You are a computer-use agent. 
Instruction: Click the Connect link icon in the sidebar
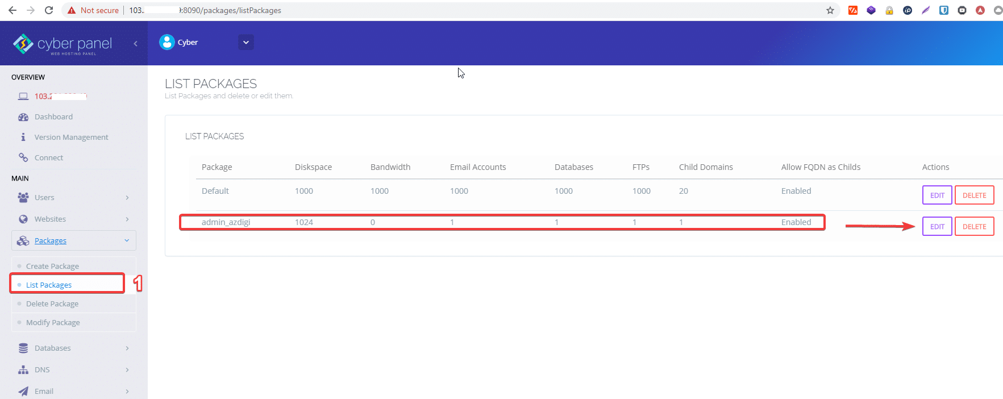(23, 157)
